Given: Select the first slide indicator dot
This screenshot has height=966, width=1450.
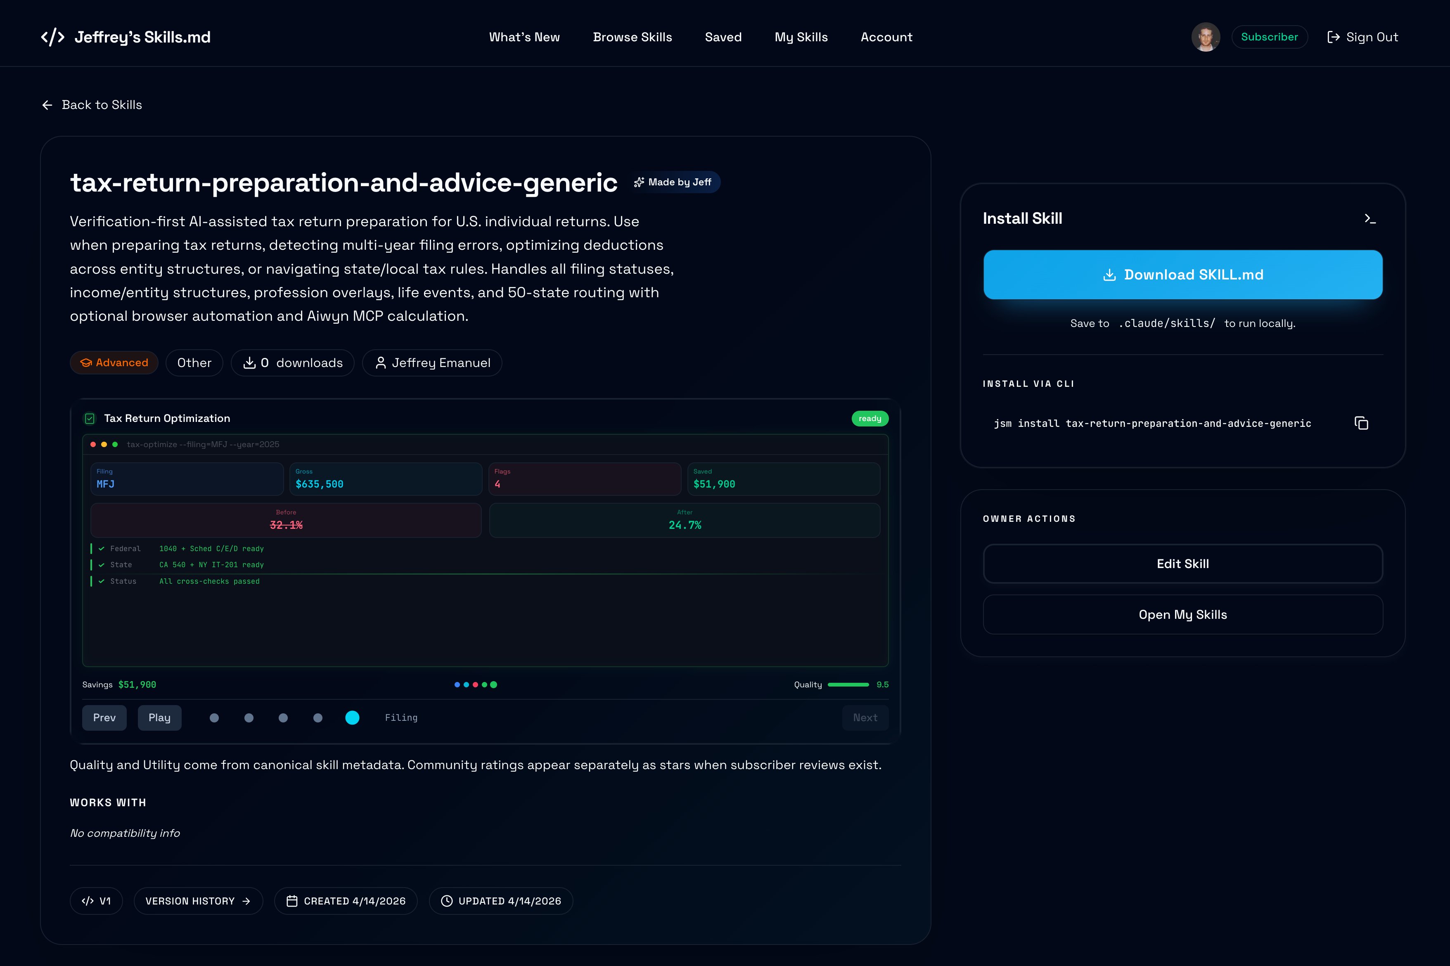Looking at the screenshot, I should click(x=214, y=718).
